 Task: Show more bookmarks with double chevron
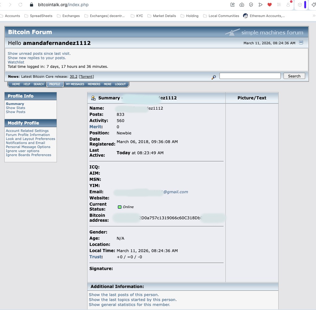[314, 15]
